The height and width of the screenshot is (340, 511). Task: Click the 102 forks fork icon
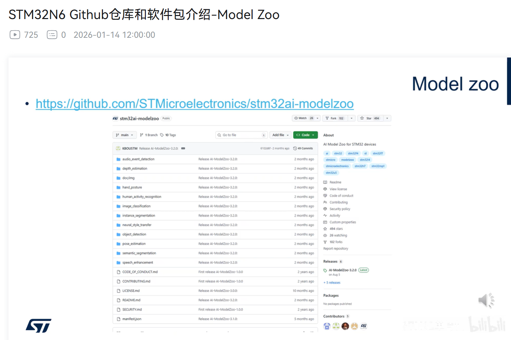325,242
